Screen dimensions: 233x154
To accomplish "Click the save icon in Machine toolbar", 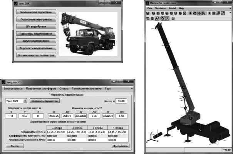I will coord(148,13).
